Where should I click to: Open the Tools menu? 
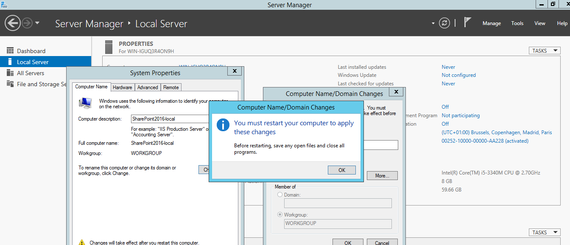click(x=517, y=23)
